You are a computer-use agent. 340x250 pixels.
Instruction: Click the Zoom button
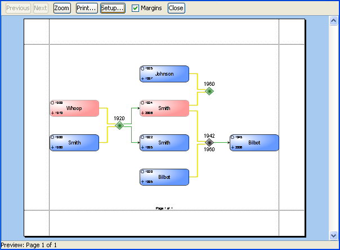[62, 8]
